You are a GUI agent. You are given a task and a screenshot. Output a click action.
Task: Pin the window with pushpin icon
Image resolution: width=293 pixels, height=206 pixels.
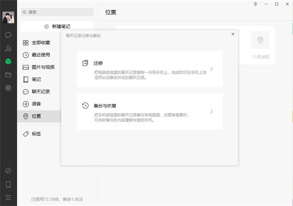pyautogui.click(x=255, y=4)
